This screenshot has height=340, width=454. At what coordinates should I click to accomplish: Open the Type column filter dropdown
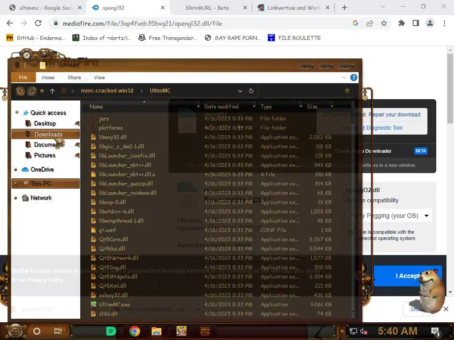click(x=301, y=106)
